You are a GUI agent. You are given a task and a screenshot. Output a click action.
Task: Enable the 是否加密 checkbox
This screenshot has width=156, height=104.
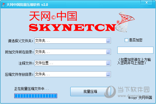pyautogui.click(x=126, y=40)
